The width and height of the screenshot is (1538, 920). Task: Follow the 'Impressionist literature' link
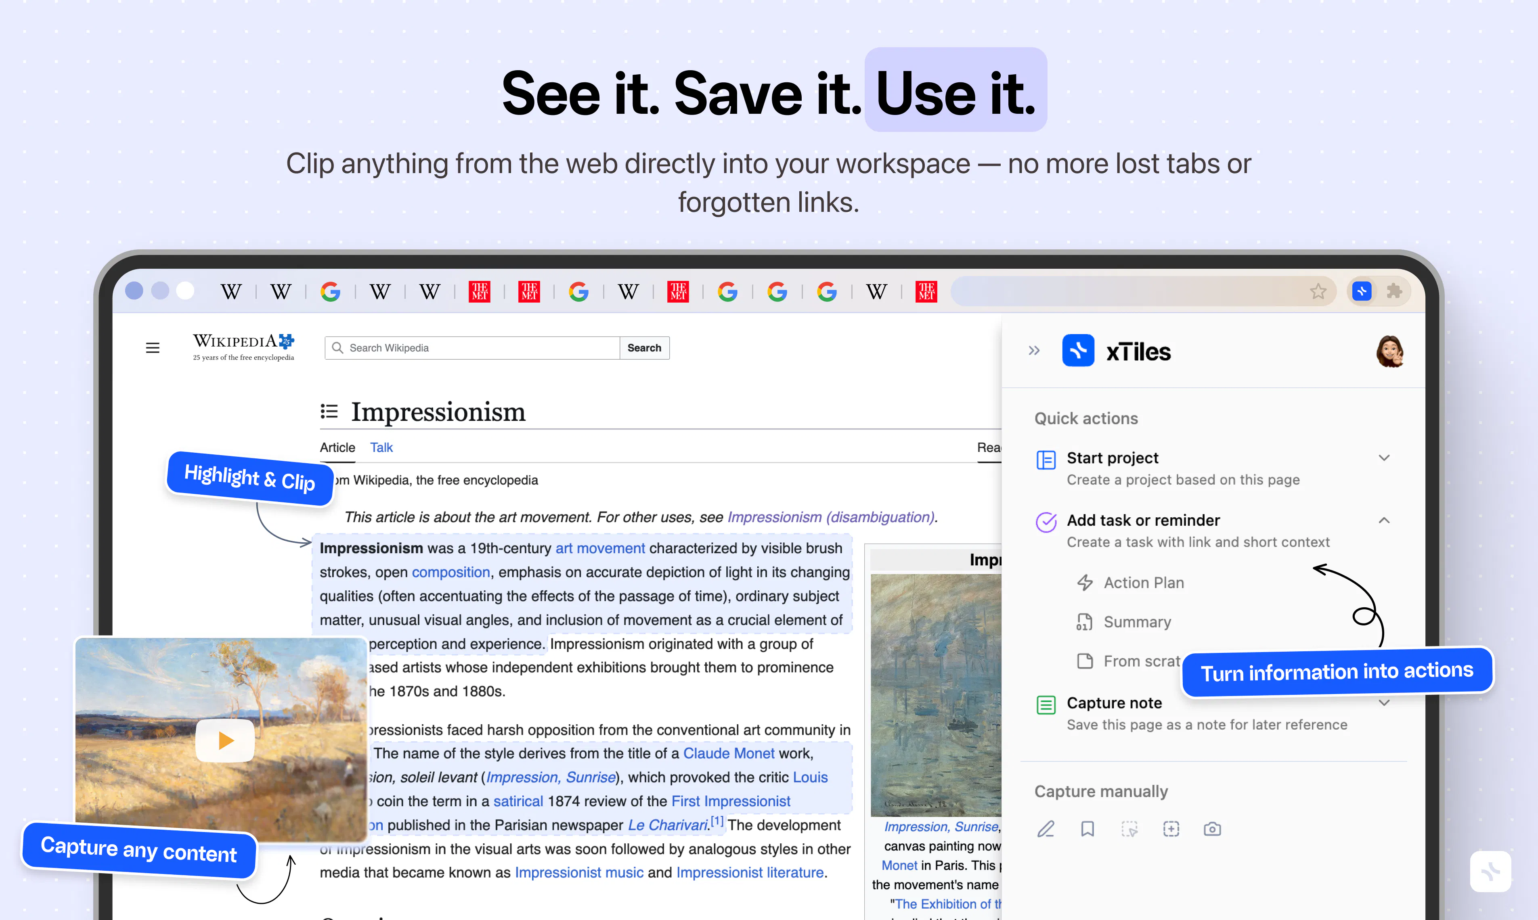(750, 872)
